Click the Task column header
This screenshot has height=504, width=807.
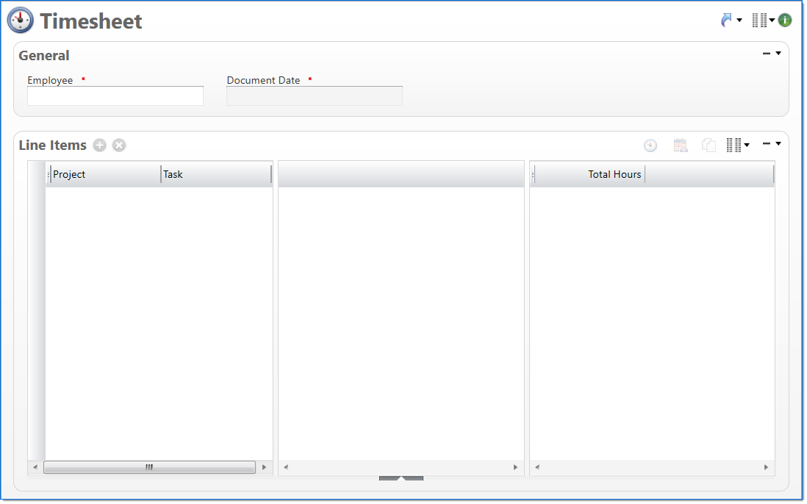coord(215,175)
